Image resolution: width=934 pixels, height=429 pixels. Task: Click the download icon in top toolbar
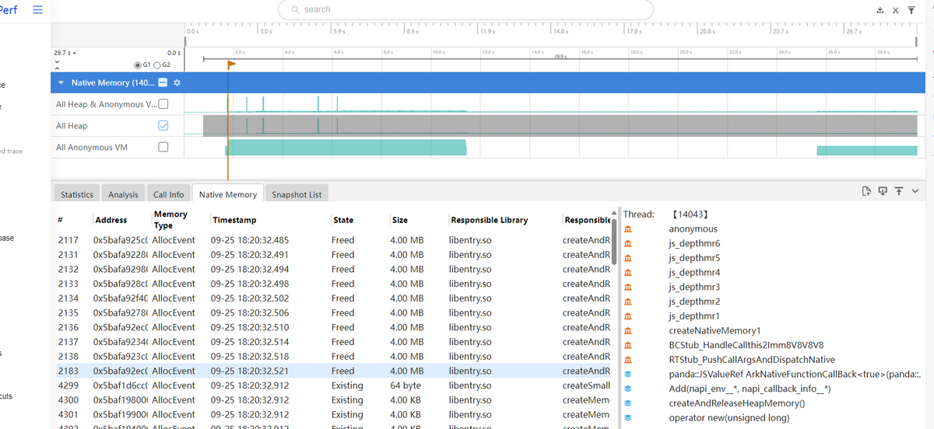[x=880, y=10]
